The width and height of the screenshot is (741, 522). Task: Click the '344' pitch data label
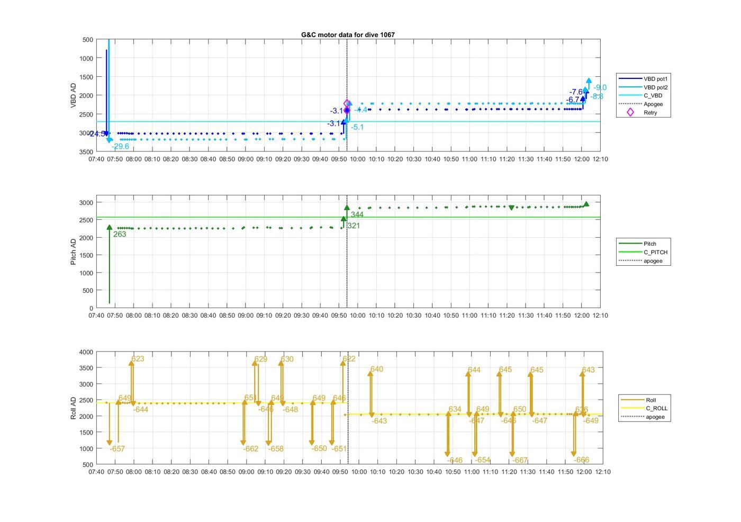point(357,215)
